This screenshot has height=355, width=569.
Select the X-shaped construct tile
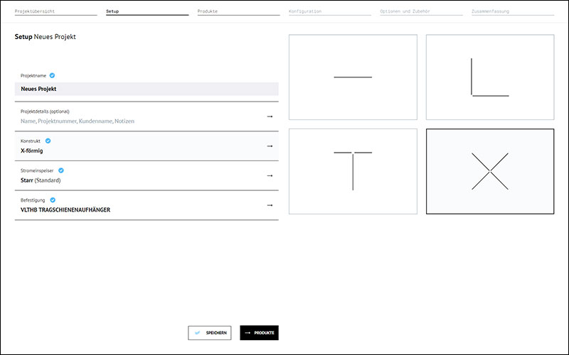490,171
